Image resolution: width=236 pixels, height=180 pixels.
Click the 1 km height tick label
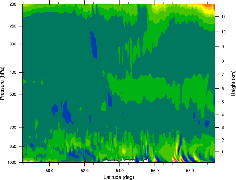[x=223, y=152]
